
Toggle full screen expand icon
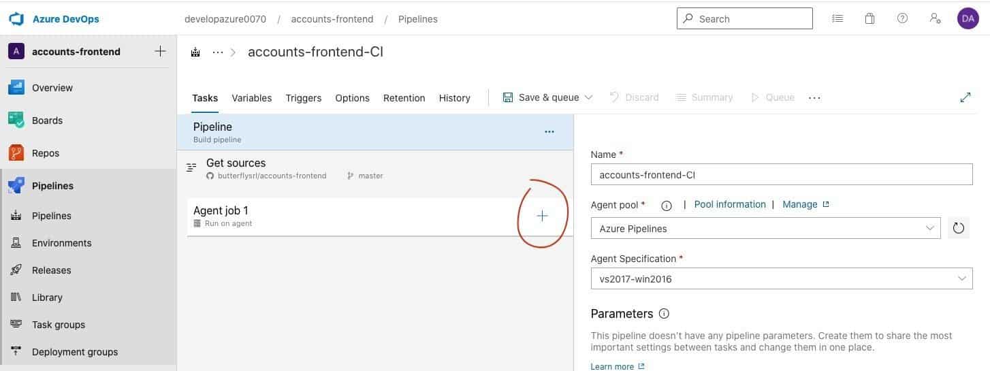tap(965, 97)
